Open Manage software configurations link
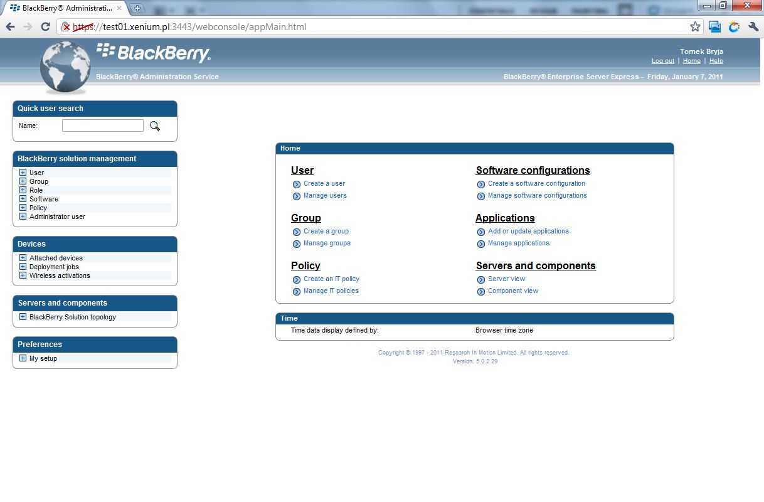This screenshot has width=764, height=502. pyautogui.click(x=538, y=196)
